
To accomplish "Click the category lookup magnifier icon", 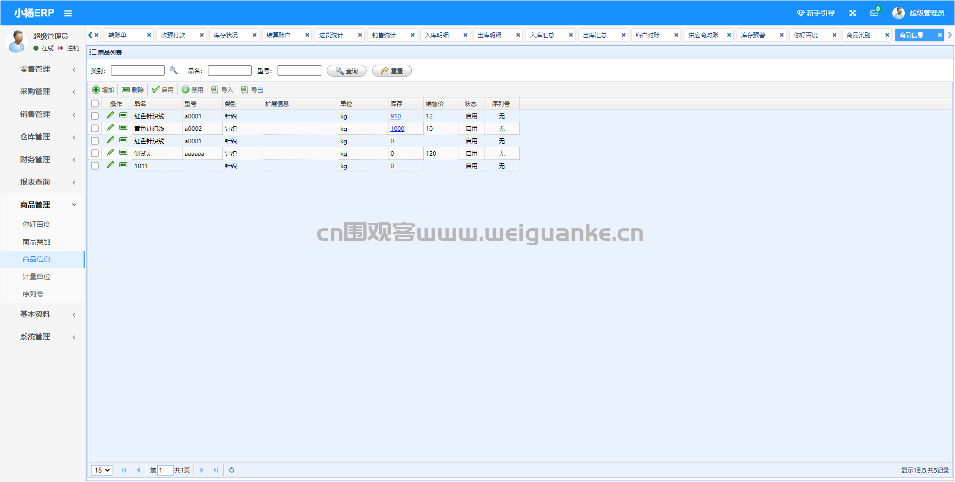I will point(174,70).
